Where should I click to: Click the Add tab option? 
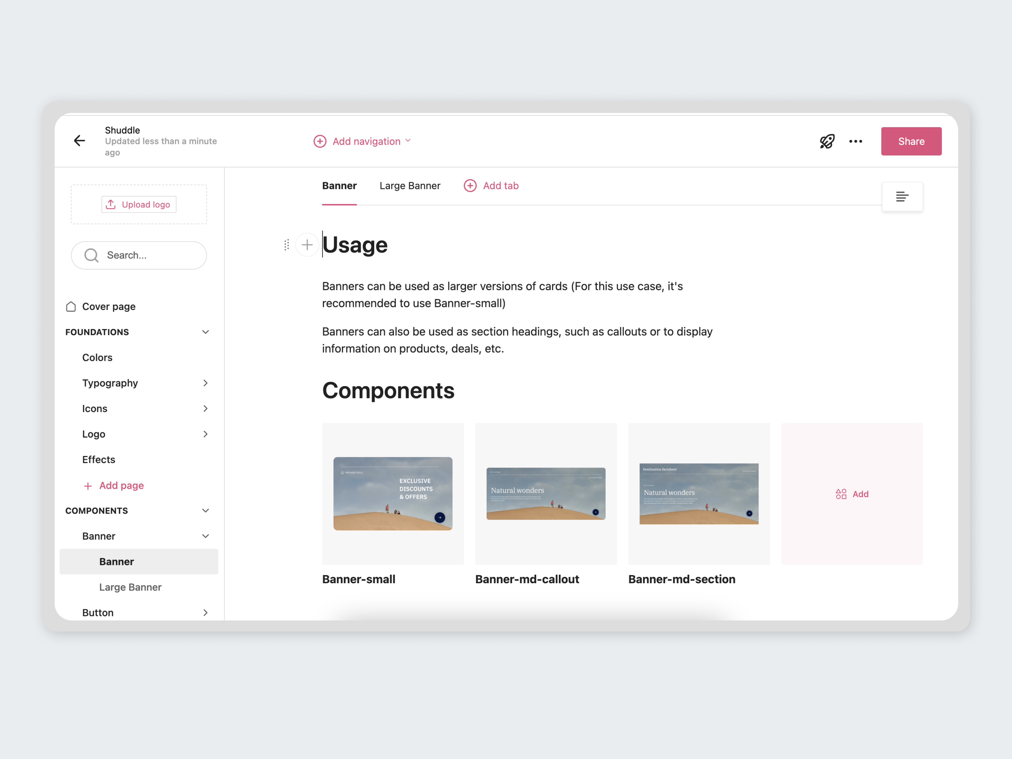[491, 186]
